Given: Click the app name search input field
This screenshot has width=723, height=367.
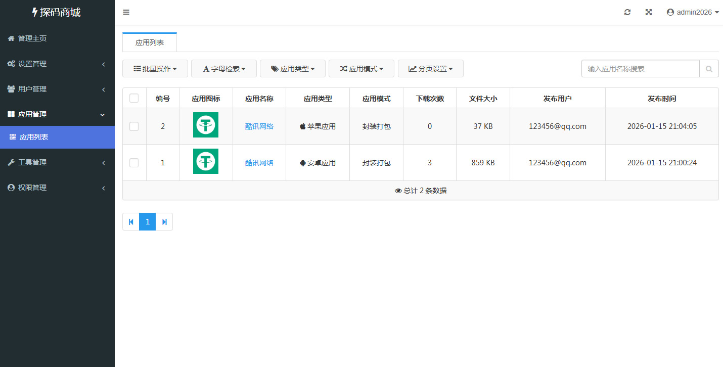Looking at the screenshot, I should tap(640, 69).
